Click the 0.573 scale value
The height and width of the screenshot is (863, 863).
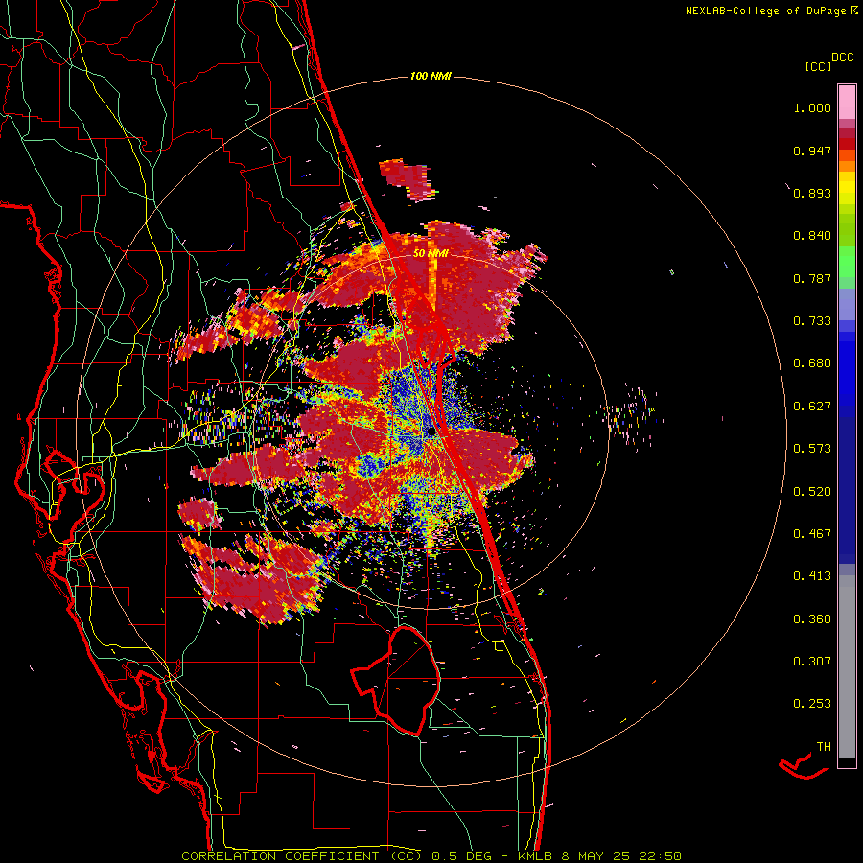[812, 449]
